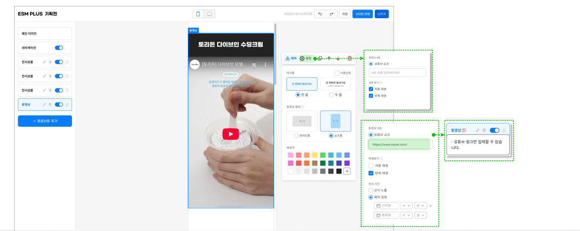Viewport: 580px width, 231px height.
Task: Click red warning icon beside 동영상 in callout
Action: 464,130
